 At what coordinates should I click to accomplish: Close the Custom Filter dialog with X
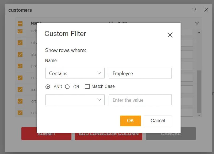[x=170, y=35]
